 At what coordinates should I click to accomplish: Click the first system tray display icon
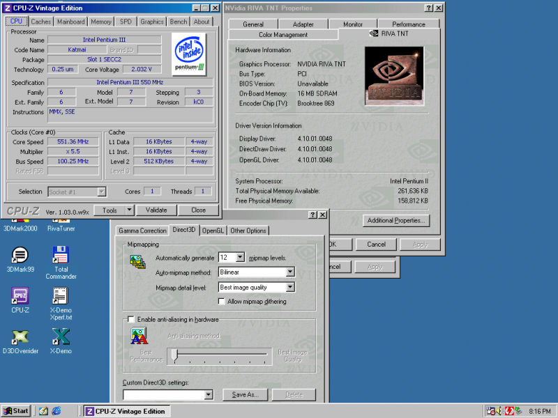491,411
